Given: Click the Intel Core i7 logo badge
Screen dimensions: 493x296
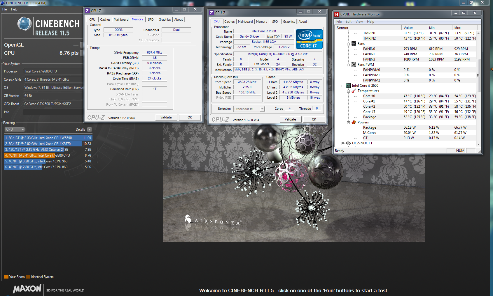Looking at the screenshot, I should (x=309, y=39).
